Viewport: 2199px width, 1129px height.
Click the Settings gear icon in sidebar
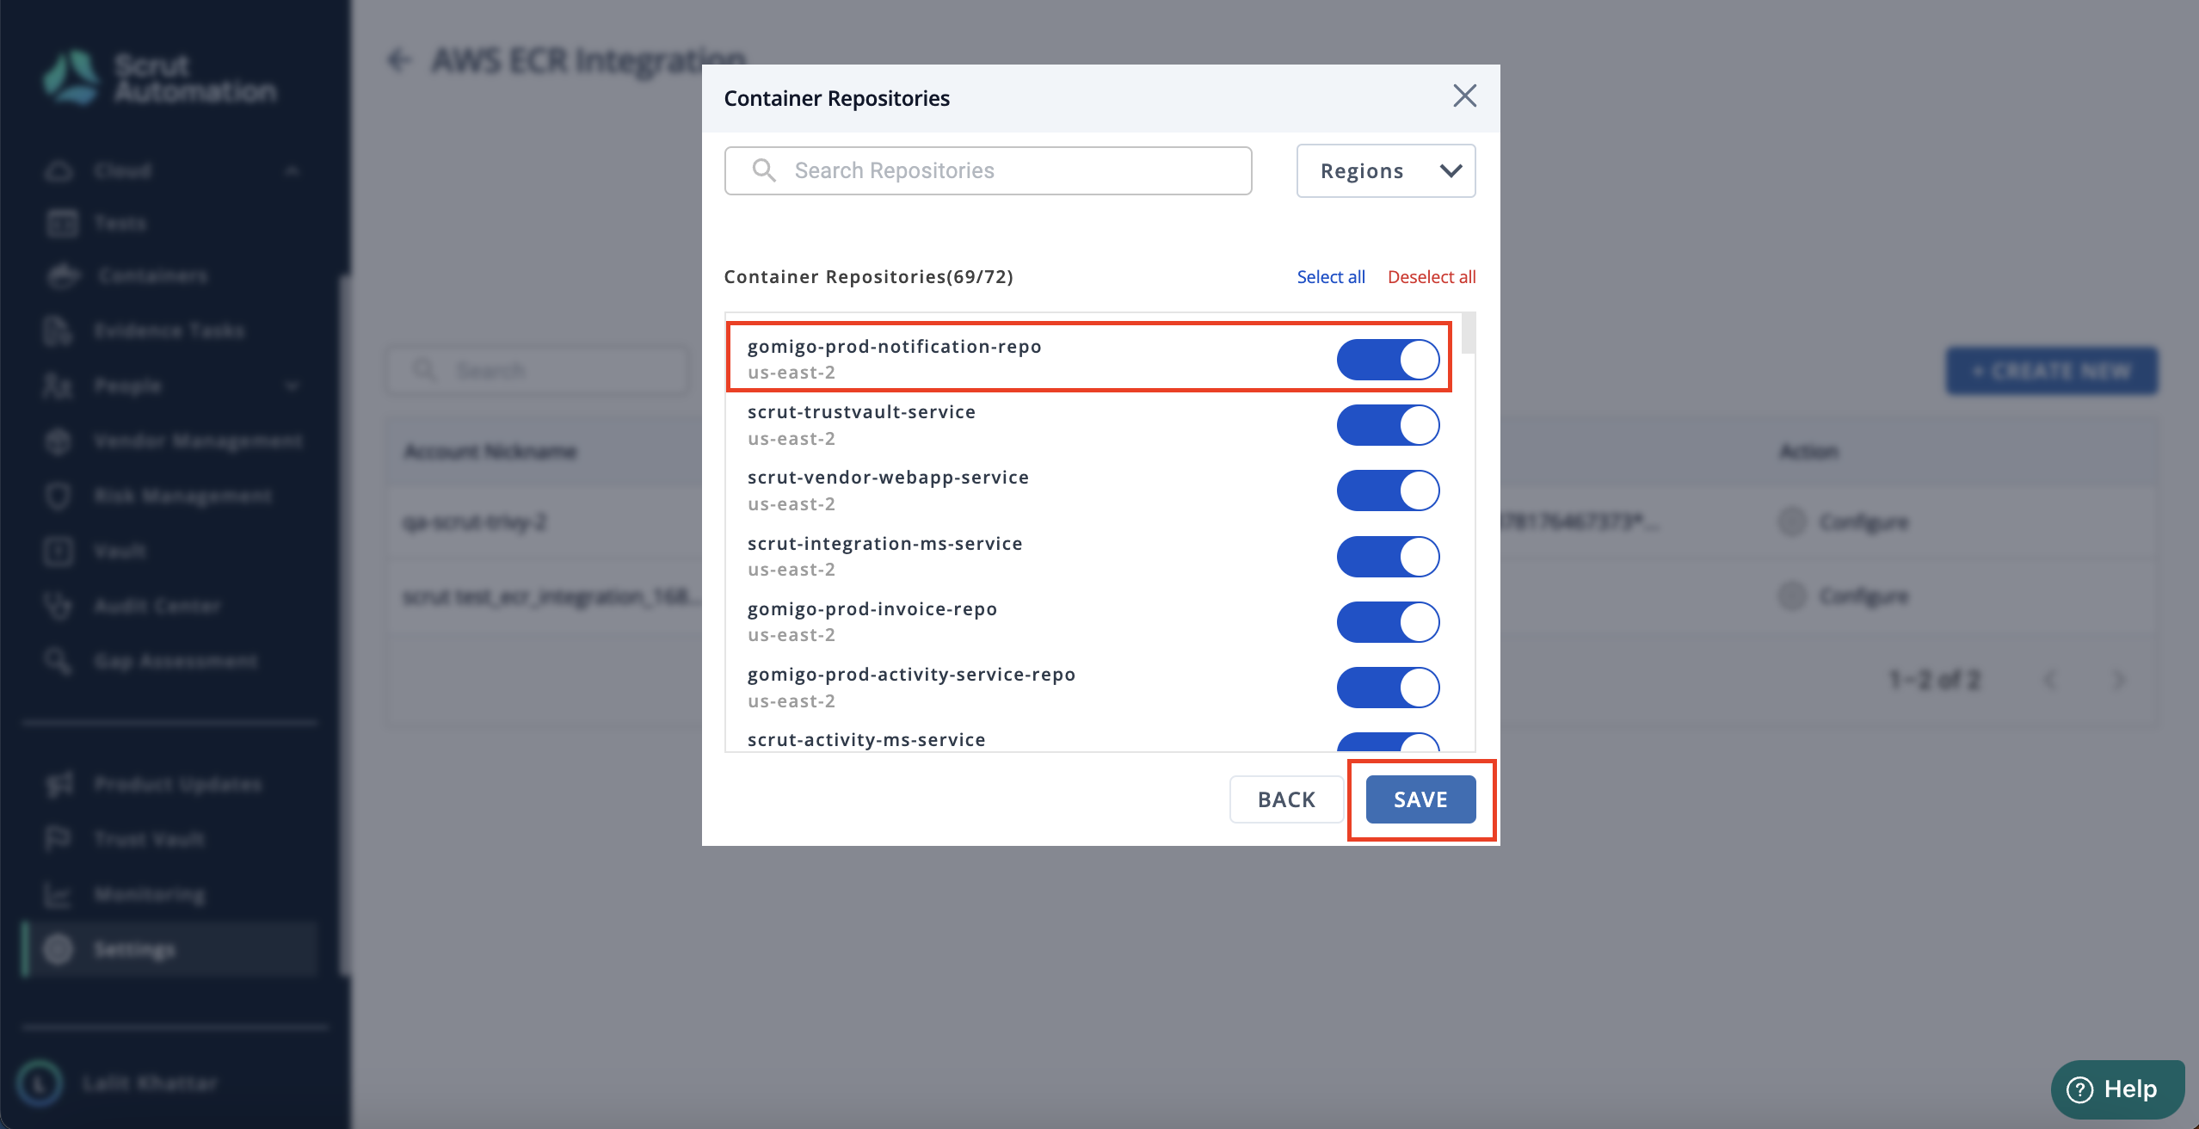coord(59,949)
